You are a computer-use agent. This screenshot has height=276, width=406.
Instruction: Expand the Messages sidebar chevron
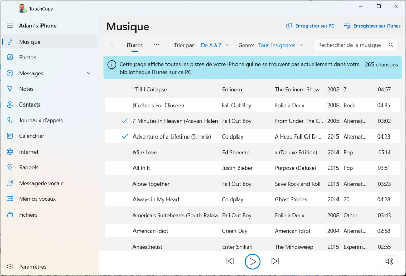coord(89,73)
